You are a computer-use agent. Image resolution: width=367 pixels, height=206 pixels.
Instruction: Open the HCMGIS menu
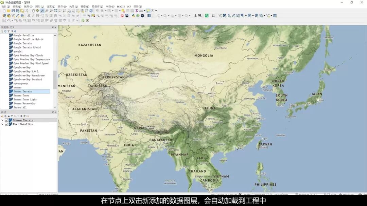click(121, 6)
